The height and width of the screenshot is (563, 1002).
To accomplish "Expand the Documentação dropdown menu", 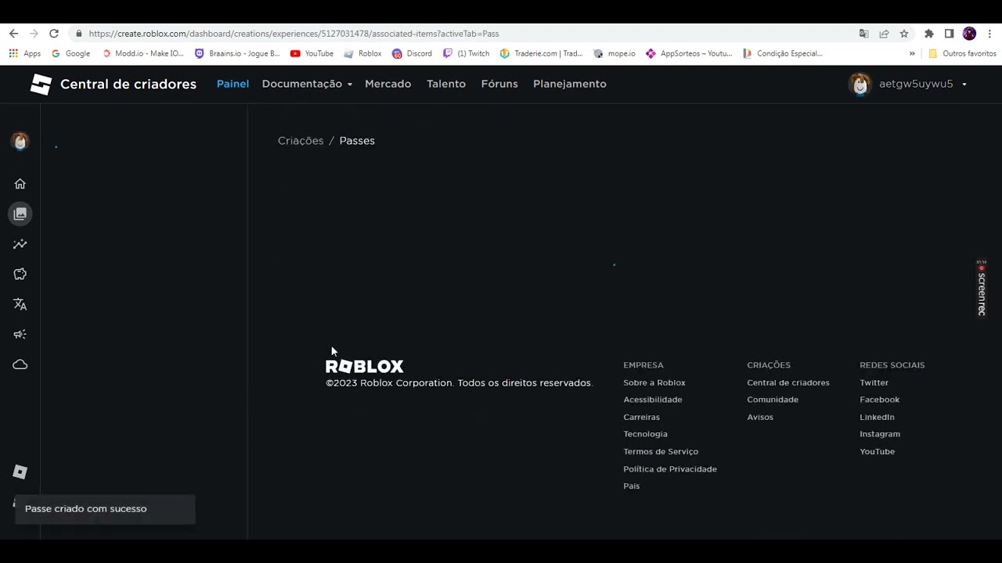I will click(x=307, y=84).
